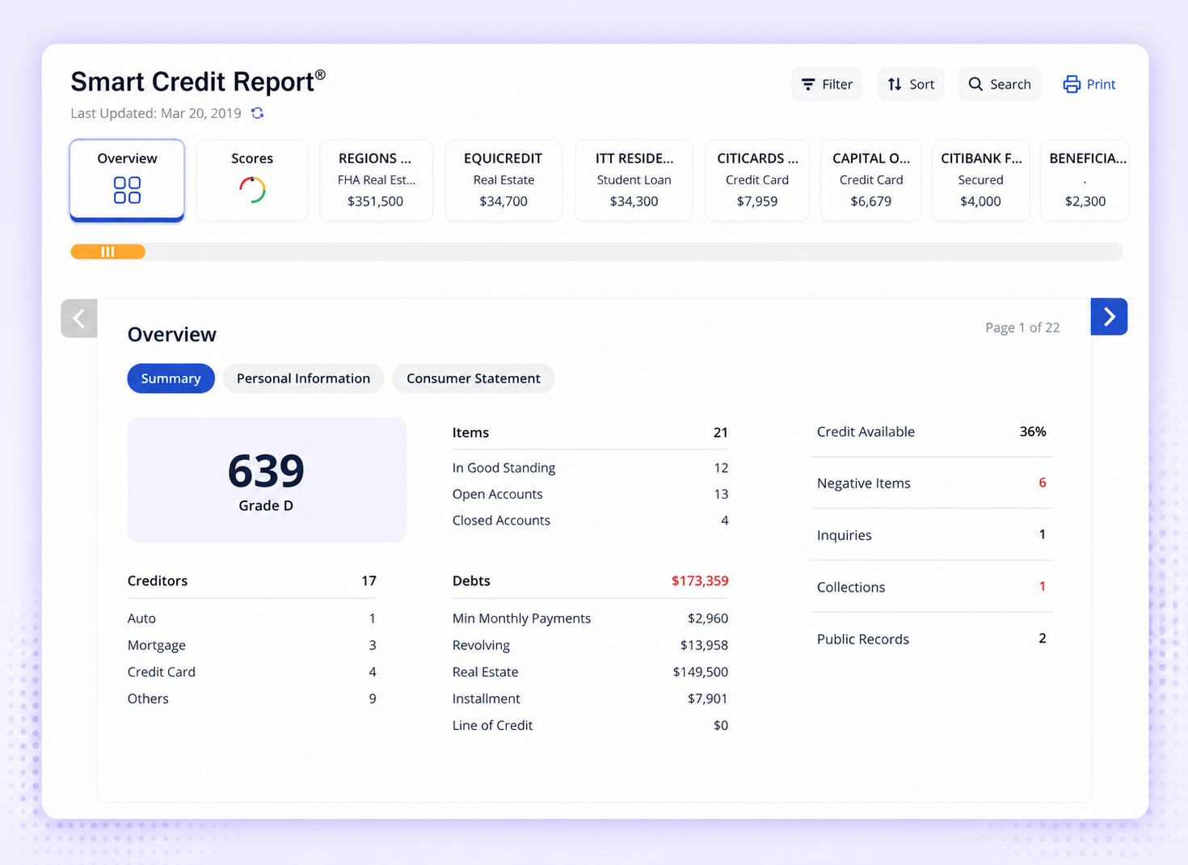Screen dimensions: 1188x865
Task: Open Sort options
Action: click(911, 84)
